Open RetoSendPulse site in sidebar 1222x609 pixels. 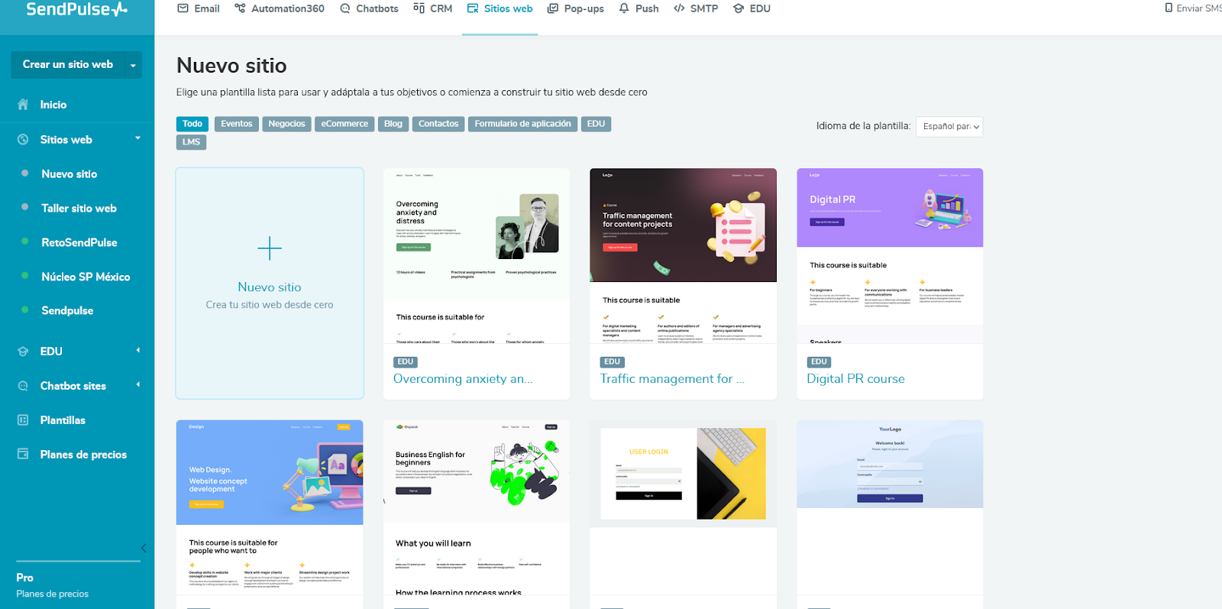point(79,243)
